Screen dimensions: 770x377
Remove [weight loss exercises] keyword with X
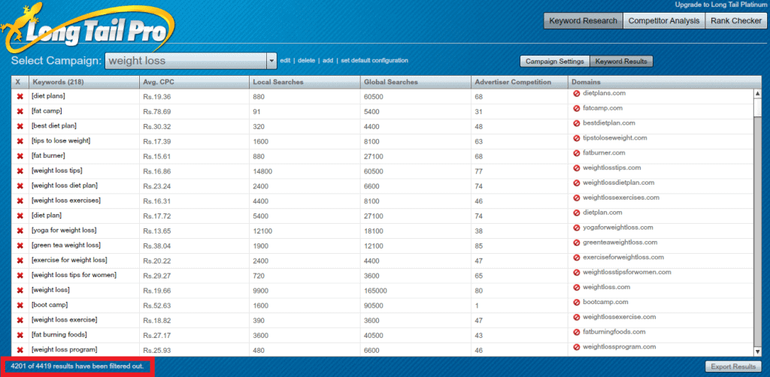20,201
